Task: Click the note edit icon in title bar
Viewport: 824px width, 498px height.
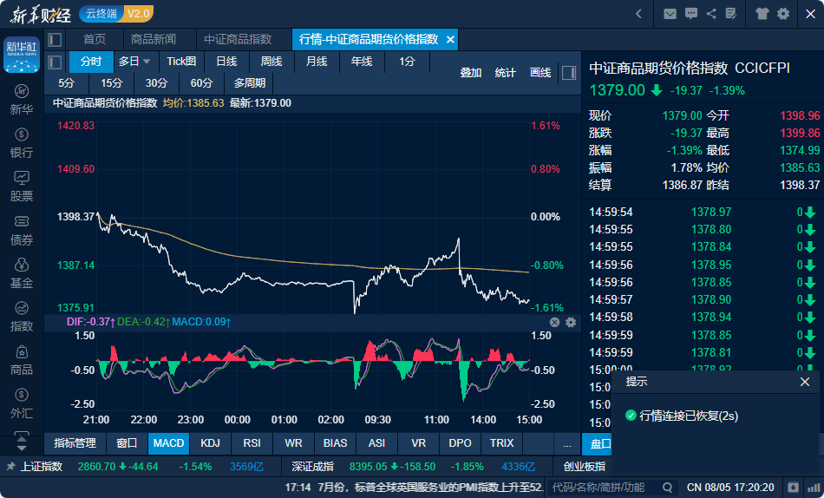Action: coord(732,14)
